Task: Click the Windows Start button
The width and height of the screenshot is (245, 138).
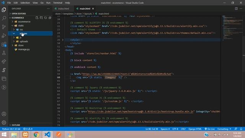Action: pos(4,135)
